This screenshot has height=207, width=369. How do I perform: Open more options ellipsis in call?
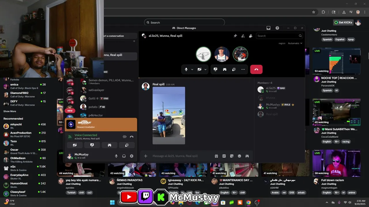(x=243, y=69)
